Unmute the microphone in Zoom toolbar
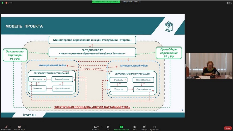Image resolution: width=233 pixels, height=131 pixels. pos(6,128)
